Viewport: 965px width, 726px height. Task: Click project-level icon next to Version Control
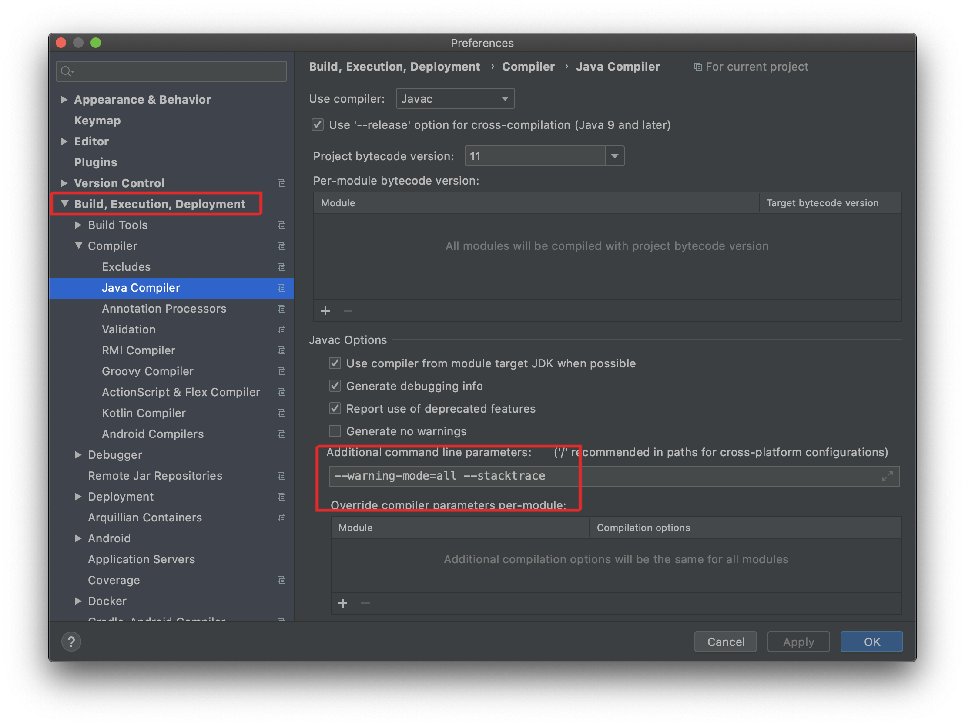(x=281, y=183)
